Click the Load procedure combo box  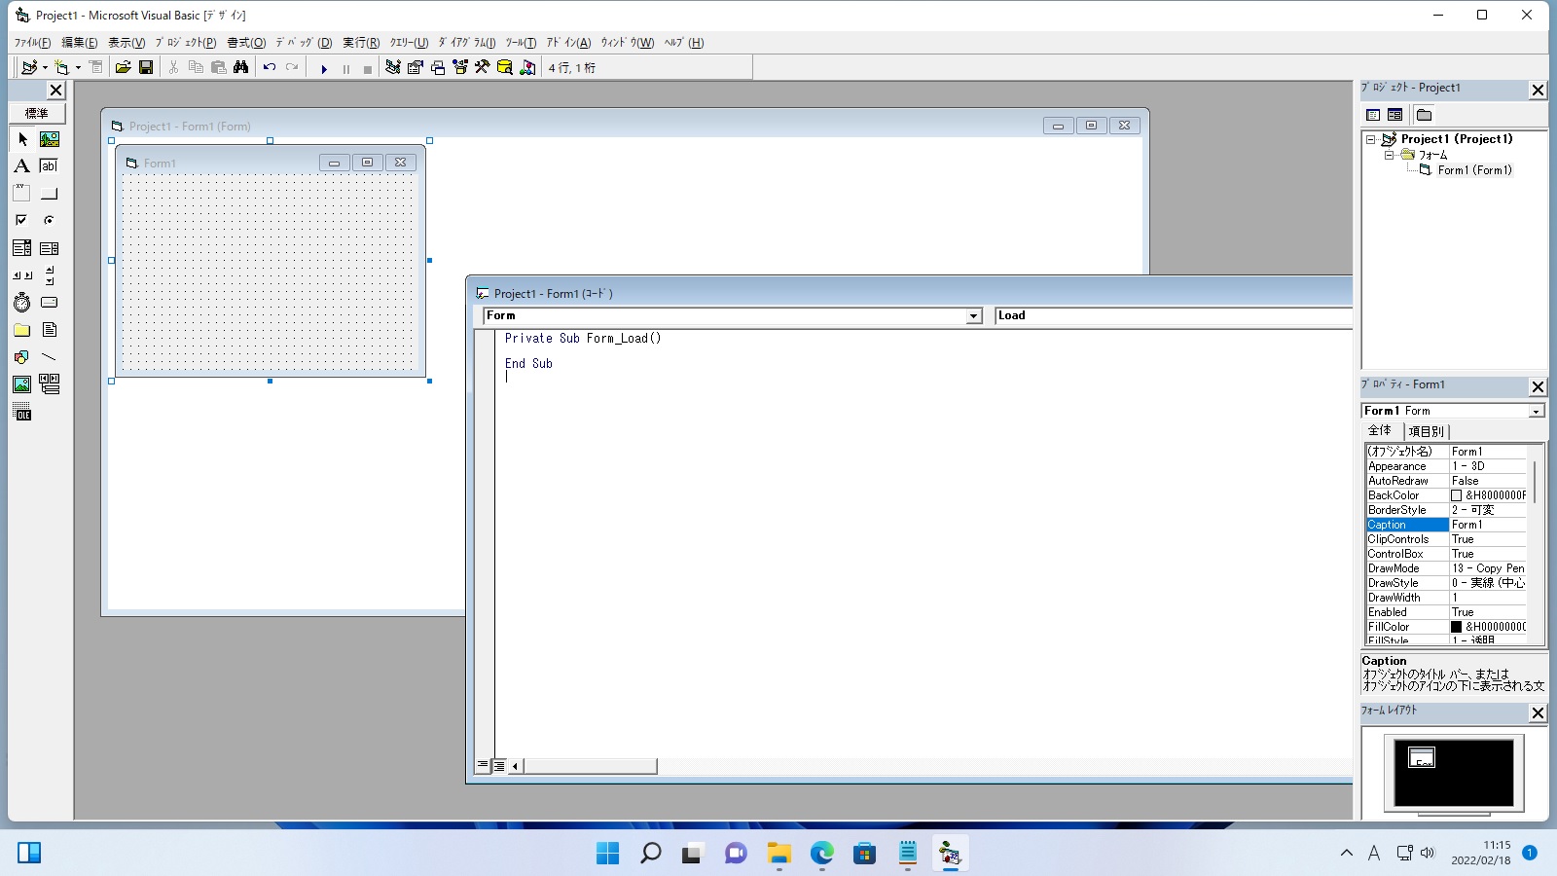click(x=1174, y=315)
